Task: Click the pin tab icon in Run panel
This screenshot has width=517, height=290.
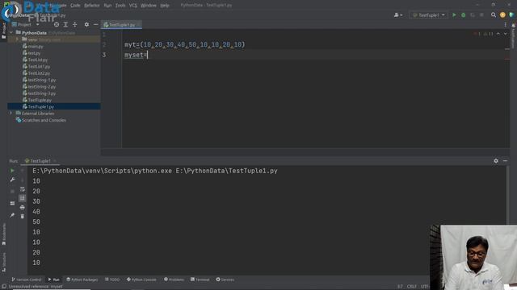Action: point(12,215)
